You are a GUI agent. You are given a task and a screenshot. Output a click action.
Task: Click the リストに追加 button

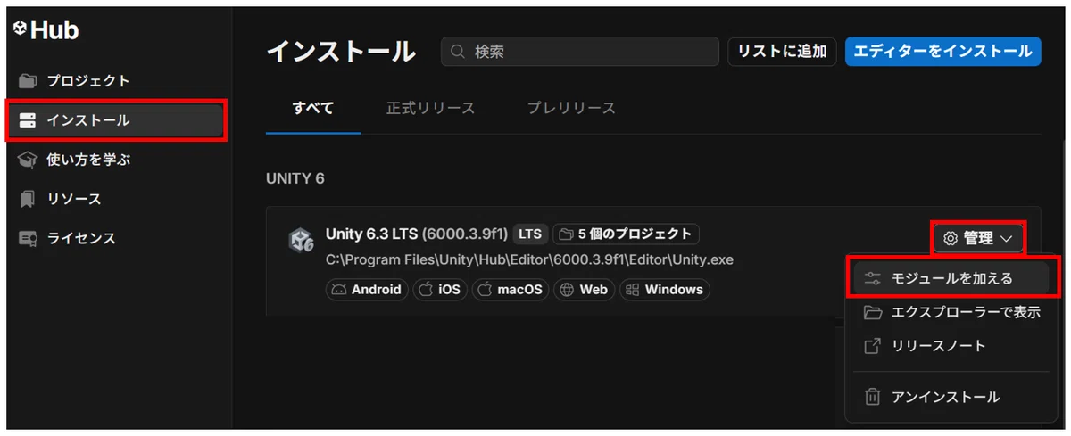783,52
